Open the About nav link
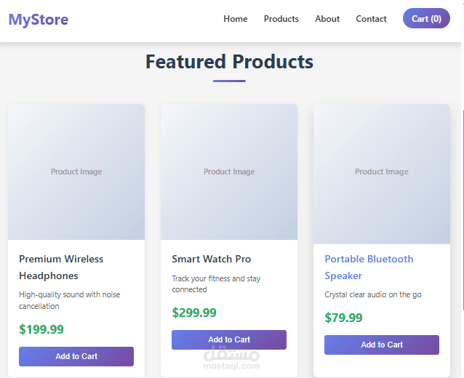Viewport: 464px width, 378px height. pos(327,19)
